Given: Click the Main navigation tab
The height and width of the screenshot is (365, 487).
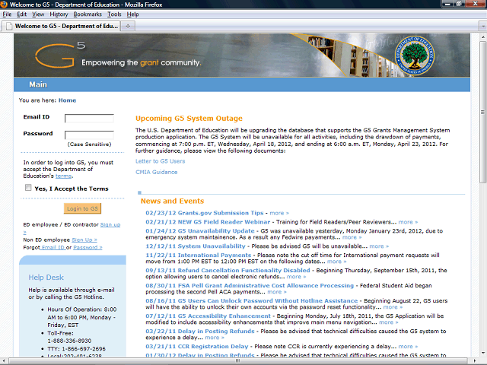Looking at the screenshot, I should (38, 84).
